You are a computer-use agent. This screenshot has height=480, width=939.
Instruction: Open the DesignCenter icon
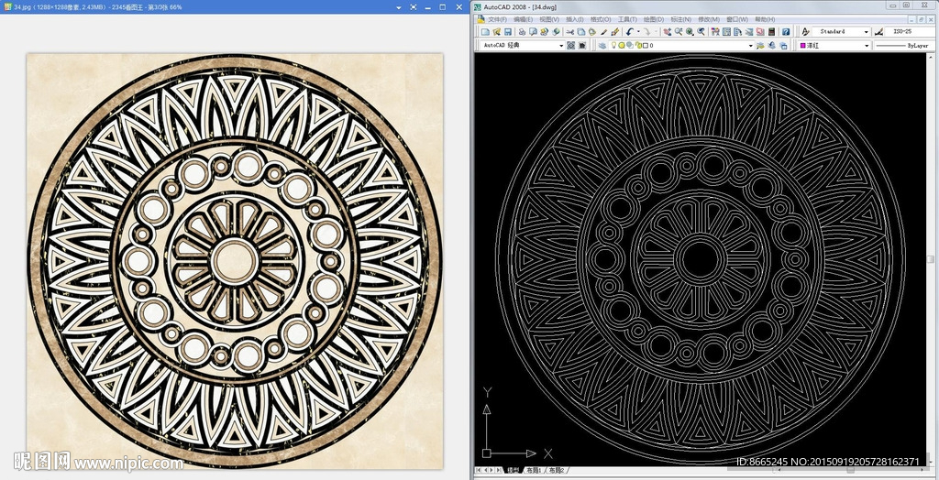pos(726,32)
